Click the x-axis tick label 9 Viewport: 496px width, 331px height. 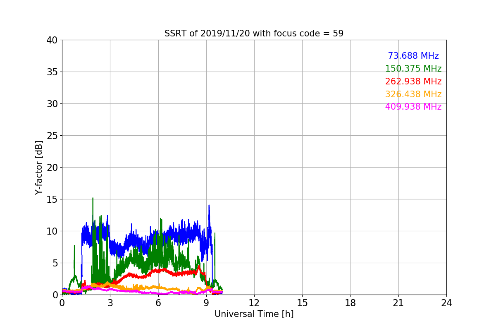tap(206, 303)
